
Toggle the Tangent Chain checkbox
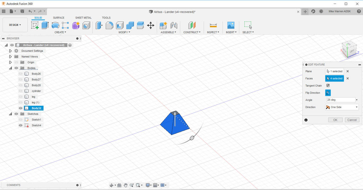328,86
